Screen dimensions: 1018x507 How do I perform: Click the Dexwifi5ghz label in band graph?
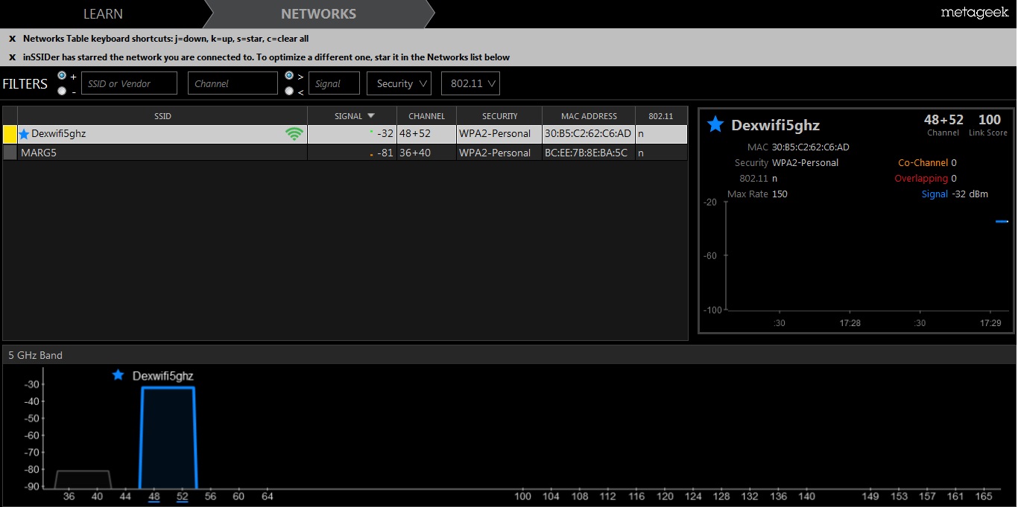pos(162,376)
